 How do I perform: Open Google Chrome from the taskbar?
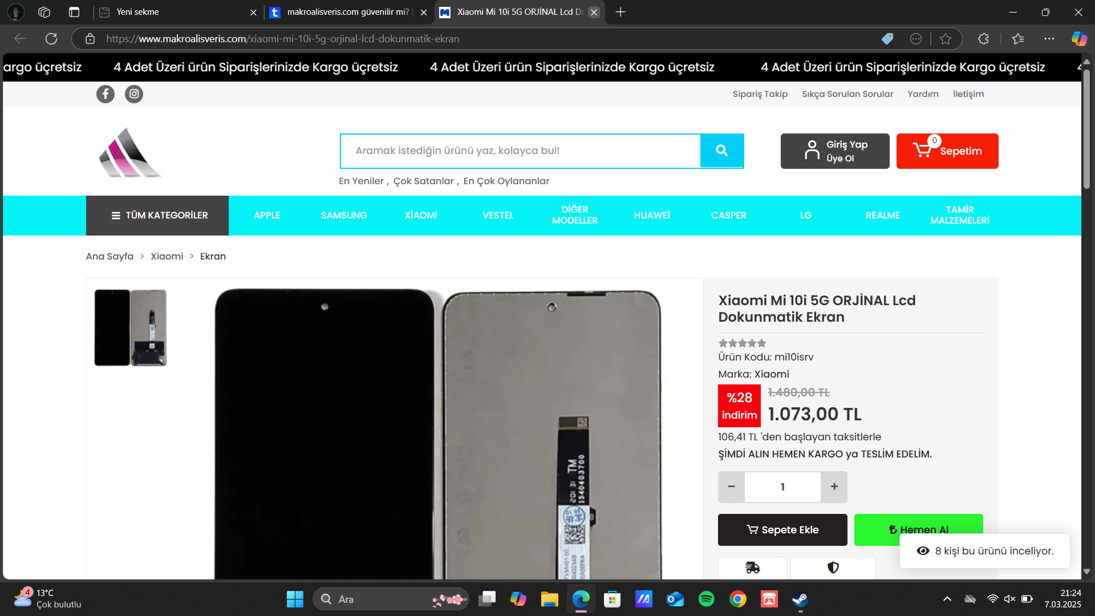pos(737,599)
